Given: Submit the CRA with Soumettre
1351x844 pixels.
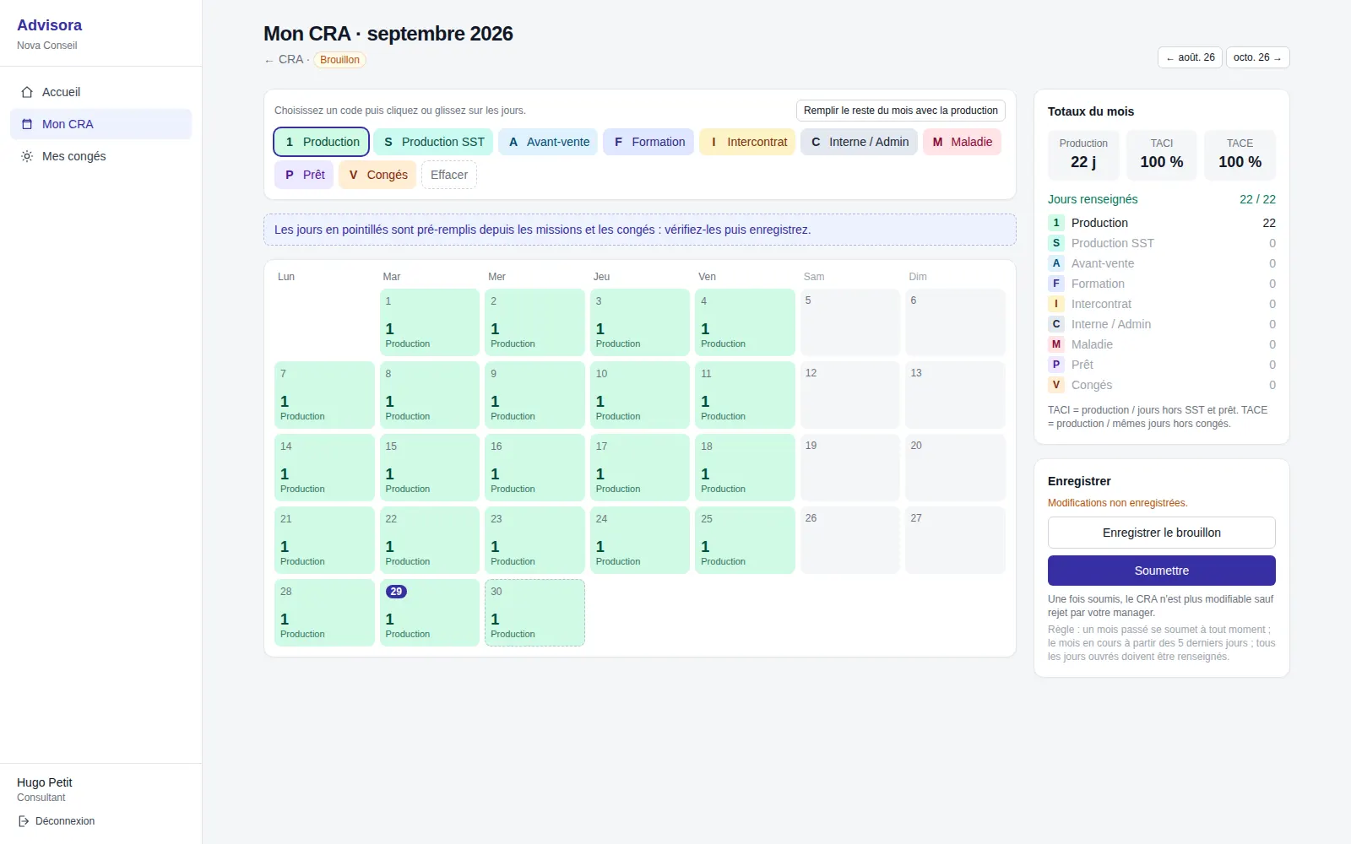Looking at the screenshot, I should (x=1162, y=571).
